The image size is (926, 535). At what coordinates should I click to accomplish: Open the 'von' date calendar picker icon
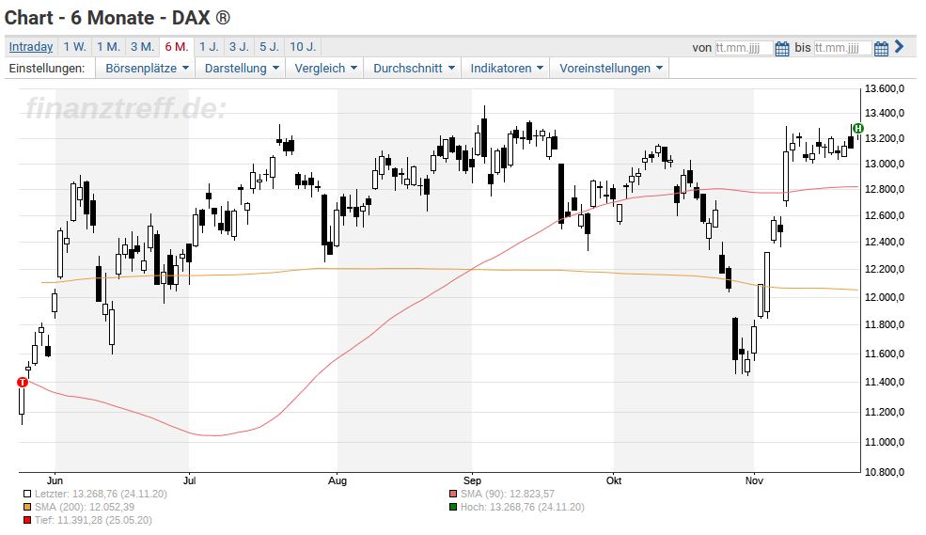(x=782, y=48)
